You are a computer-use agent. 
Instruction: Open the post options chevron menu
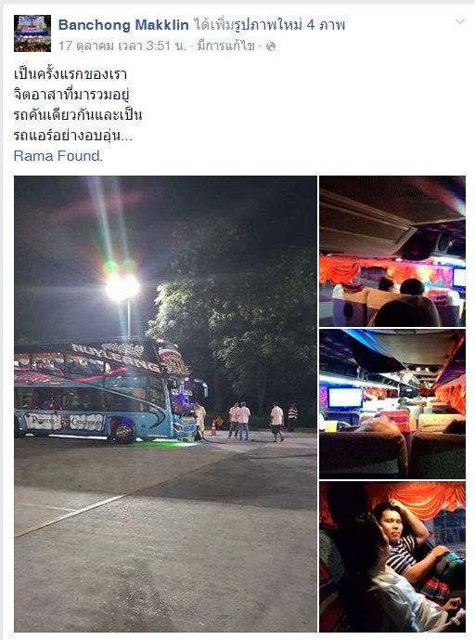point(460,21)
